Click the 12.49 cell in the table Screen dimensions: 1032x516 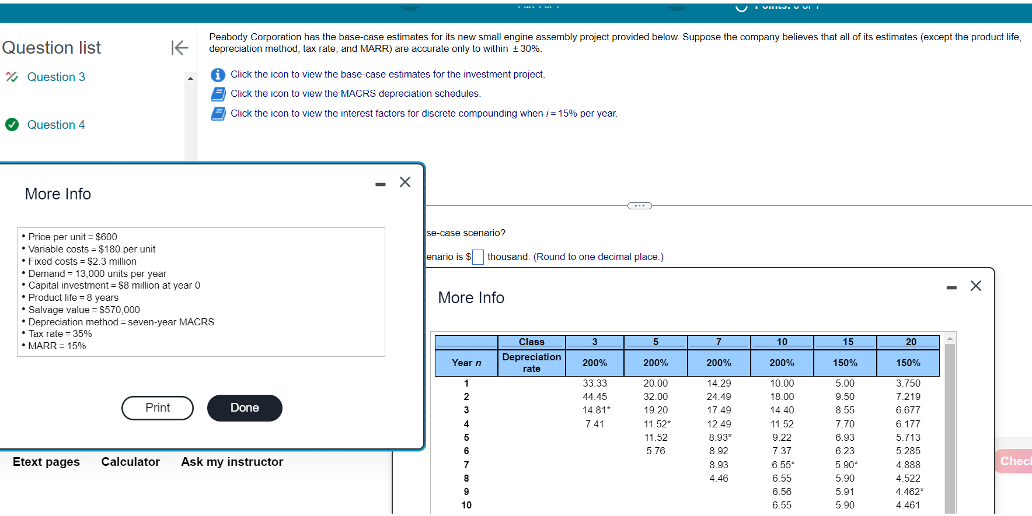pos(719,424)
